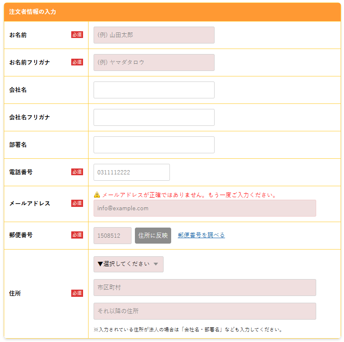
Task: Select the 会社名 input box
Action: tap(154, 90)
